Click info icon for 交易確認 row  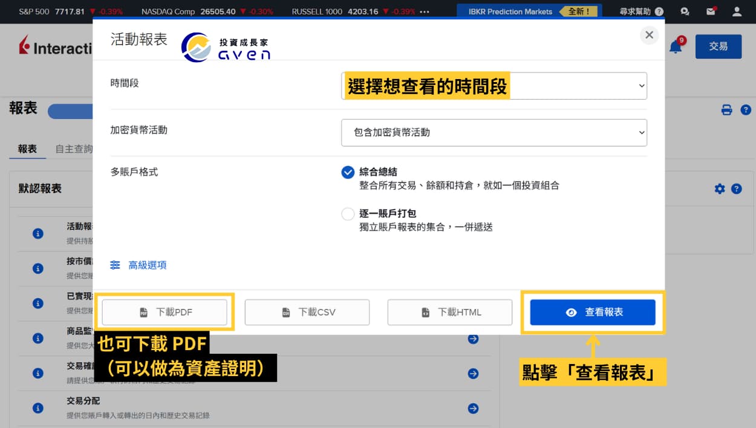coord(37,373)
